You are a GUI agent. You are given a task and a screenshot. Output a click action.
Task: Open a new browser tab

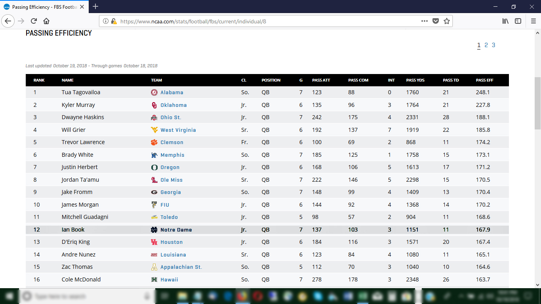tap(95, 6)
